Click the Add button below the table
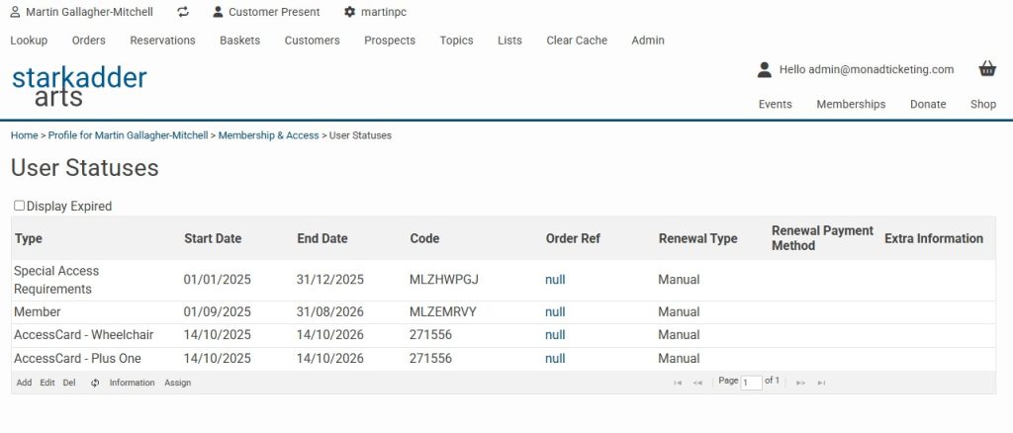The height and width of the screenshot is (433, 1013). (x=24, y=383)
